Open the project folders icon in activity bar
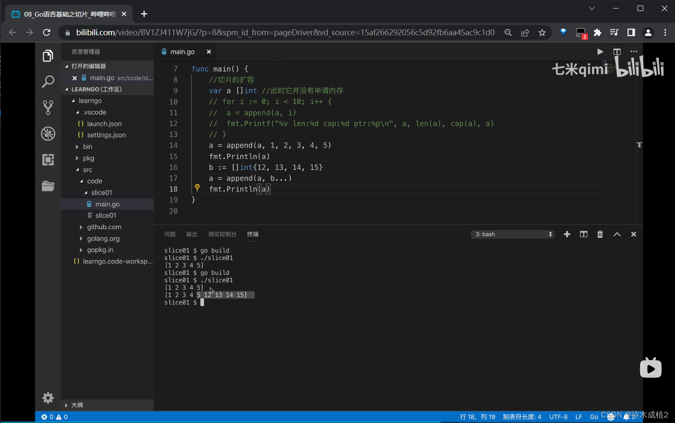675x423 pixels. click(x=48, y=186)
